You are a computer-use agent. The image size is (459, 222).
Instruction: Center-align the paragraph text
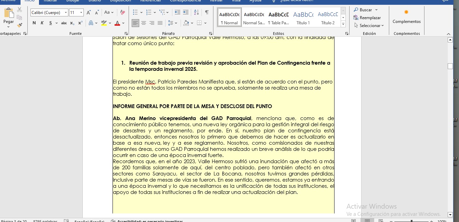(144, 23)
